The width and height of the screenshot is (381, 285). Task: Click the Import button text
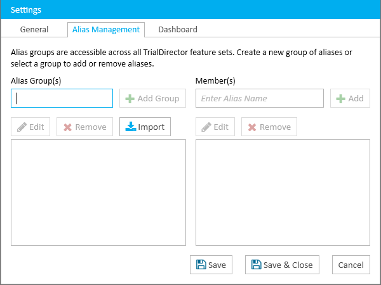[151, 127]
